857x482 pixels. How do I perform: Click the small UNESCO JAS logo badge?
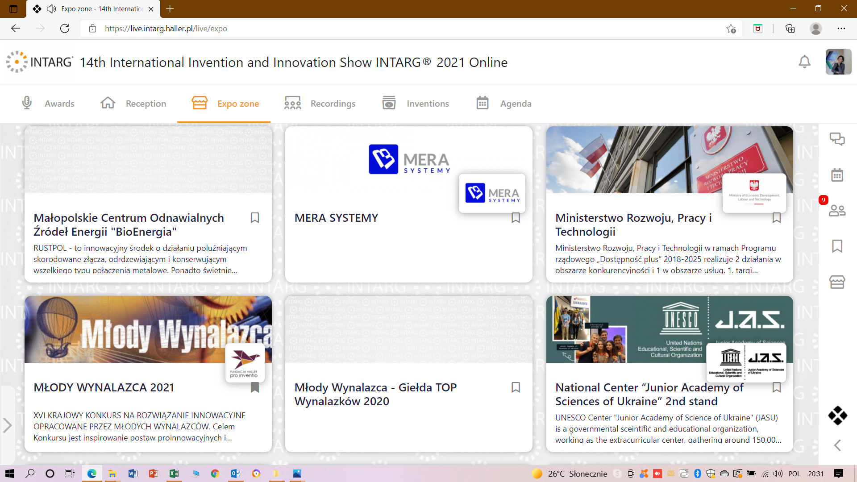click(746, 363)
